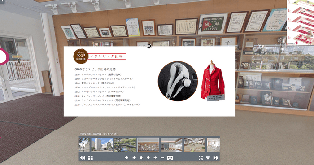Open the arena scene thumbnail
The image size is (314, 165).
[195, 145]
